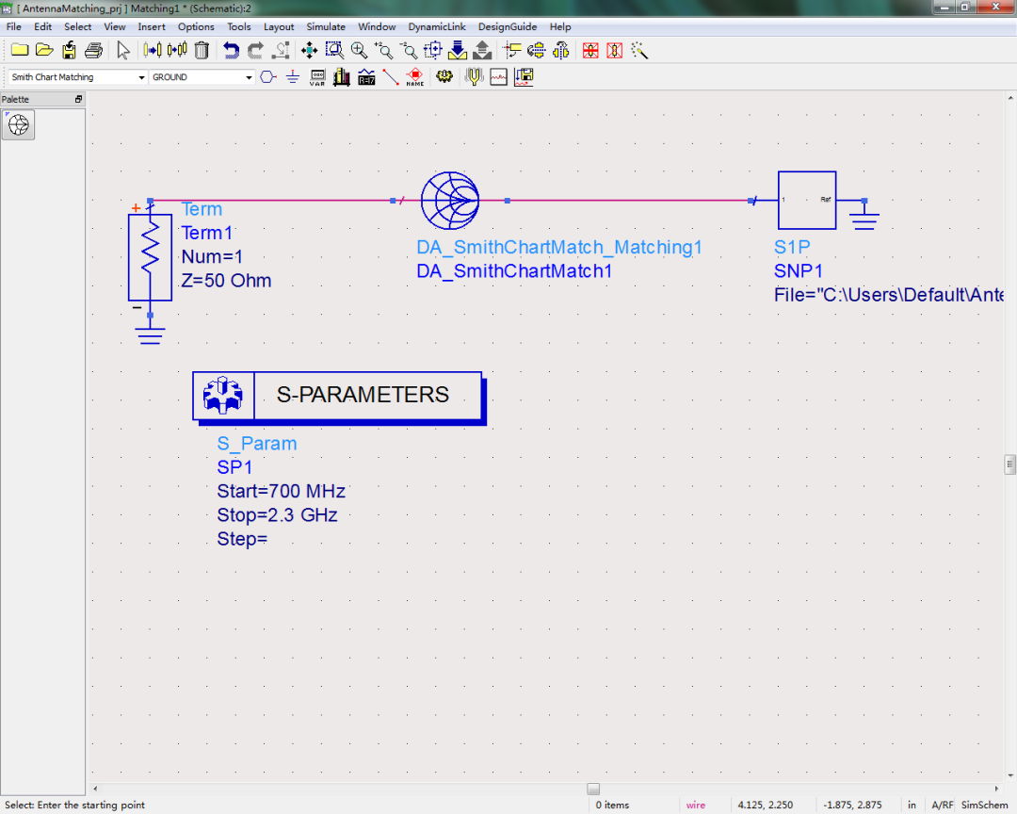Image resolution: width=1017 pixels, height=814 pixels.
Task: Click the tuning fork Tune icon
Action: coord(474,77)
